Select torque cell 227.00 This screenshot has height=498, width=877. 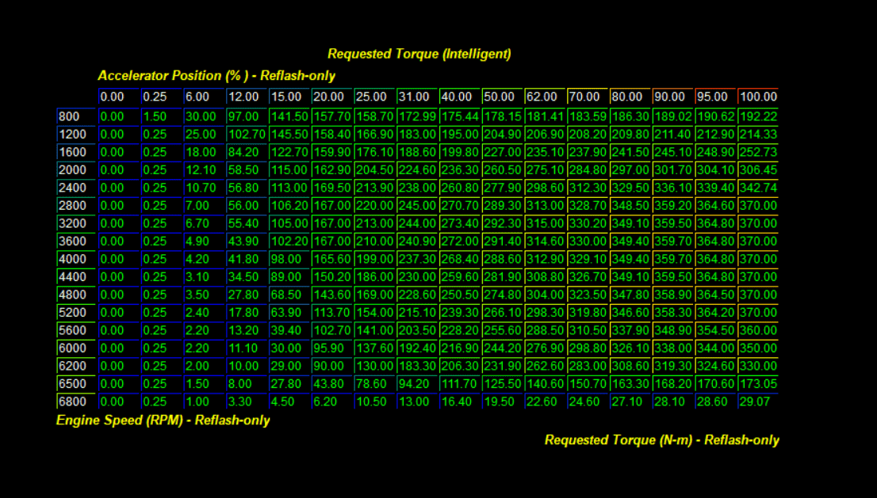coord(502,152)
